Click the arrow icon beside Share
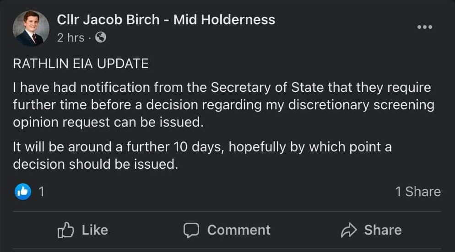This screenshot has width=455, height=252. tap(349, 230)
